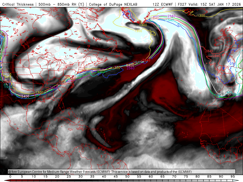Image resolution: width=243 pixels, height=182 pixels.
Task: Click the green "4100" contour label
Action: (101, 72)
